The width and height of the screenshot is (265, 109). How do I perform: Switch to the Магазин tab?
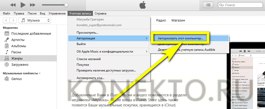coord(178,20)
